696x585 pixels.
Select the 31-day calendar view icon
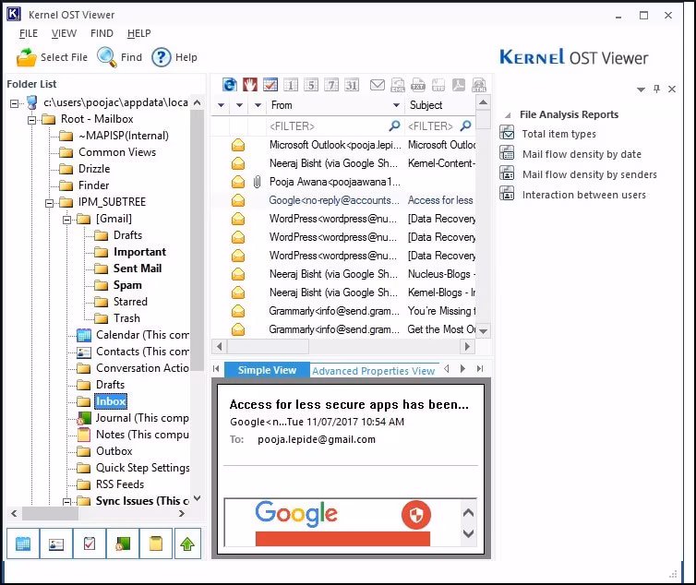[352, 85]
